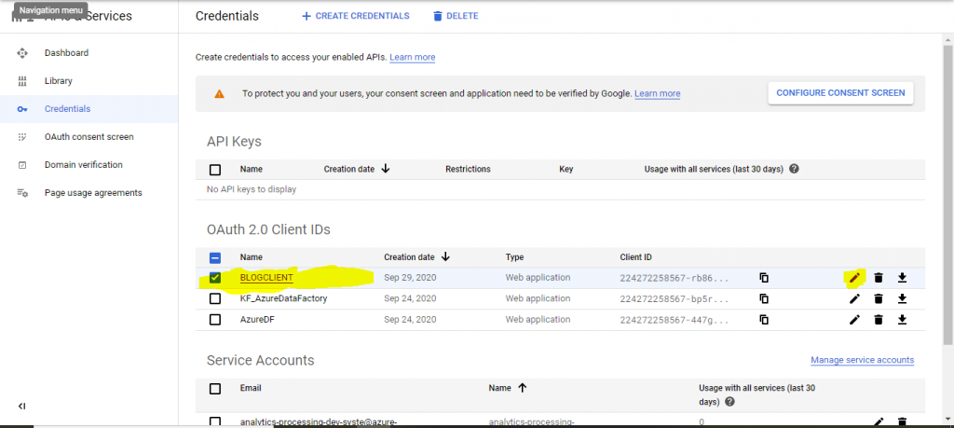Viewport: 954px width, 428px height.
Task: Sort API Keys by Creation date arrow
Action: click(x=385, y=170)
